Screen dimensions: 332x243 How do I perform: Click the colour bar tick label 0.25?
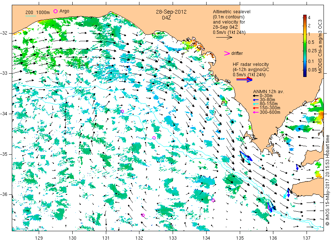click(312, 51)
